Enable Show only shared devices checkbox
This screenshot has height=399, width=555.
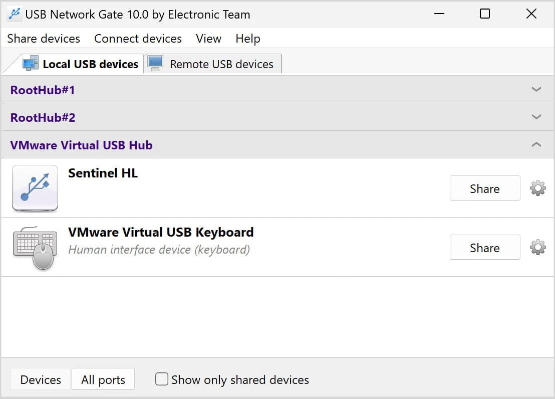[x=162, y=379]
